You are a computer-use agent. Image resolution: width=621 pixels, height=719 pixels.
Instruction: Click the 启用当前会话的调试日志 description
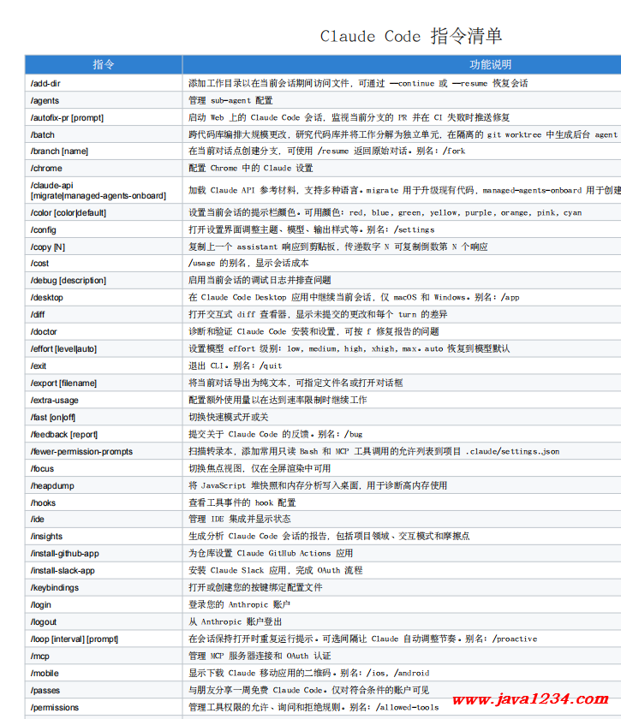pos(260,280)
